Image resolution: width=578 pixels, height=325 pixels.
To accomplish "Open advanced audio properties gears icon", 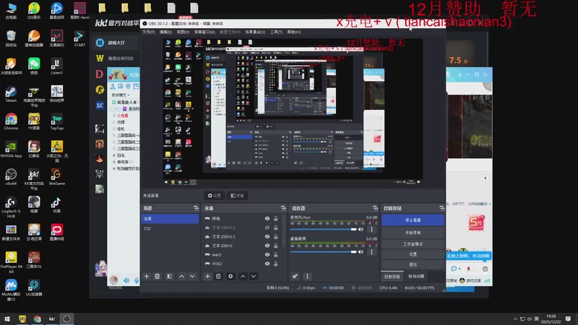I will [x=295, y=276].
